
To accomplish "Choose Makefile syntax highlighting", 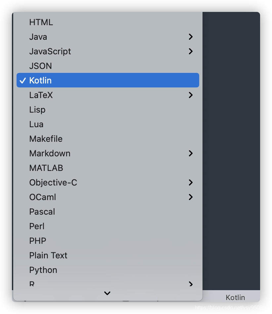I will tap(46, 139).
